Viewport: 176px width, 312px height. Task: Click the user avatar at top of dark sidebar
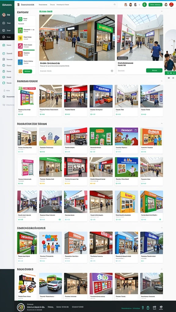[x=4, y=15]
